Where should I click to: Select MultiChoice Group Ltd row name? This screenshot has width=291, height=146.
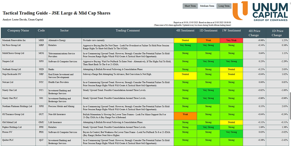pos(13,53)
